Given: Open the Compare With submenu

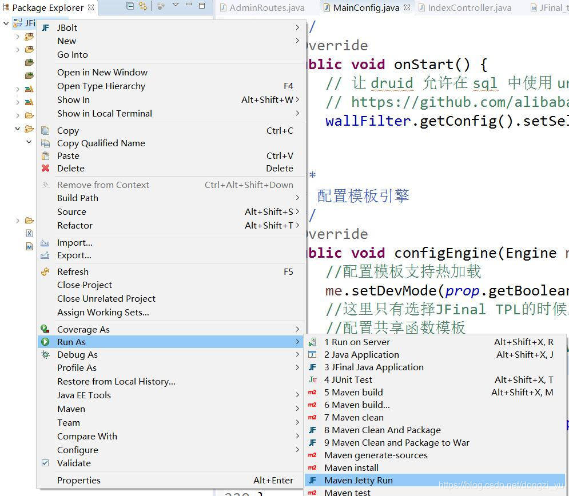Looking at the screenshot, I should tap(172, 437).
